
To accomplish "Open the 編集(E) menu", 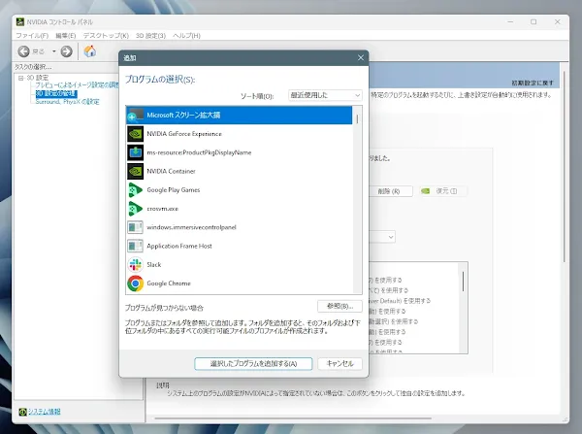I will (65, 36).
